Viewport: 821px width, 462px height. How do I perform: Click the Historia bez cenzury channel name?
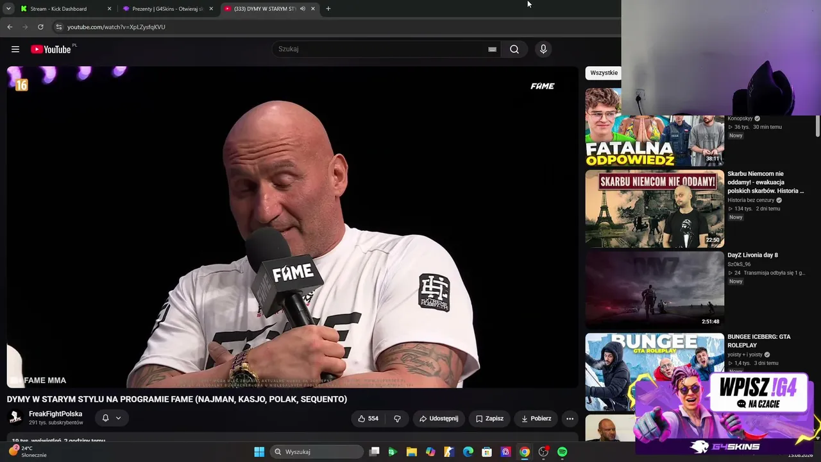[750, 200]
